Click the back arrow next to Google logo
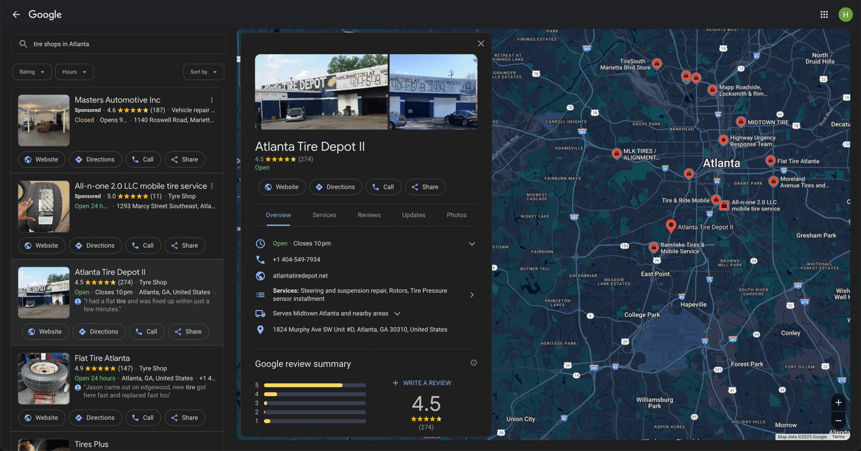 pos(16,15)
